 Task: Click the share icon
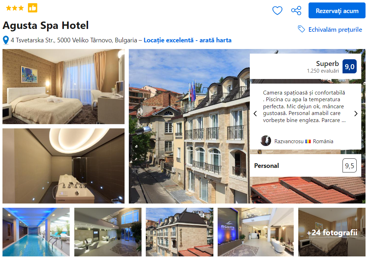(296, 11)
